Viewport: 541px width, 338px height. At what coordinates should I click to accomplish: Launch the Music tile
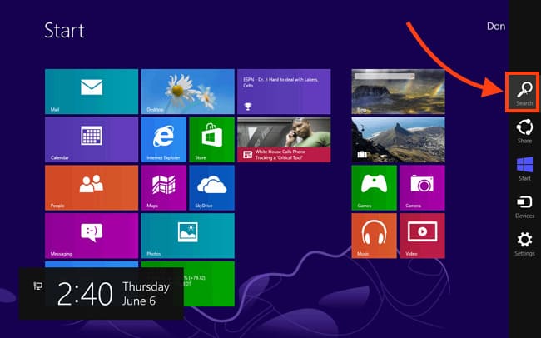(374, 236)
